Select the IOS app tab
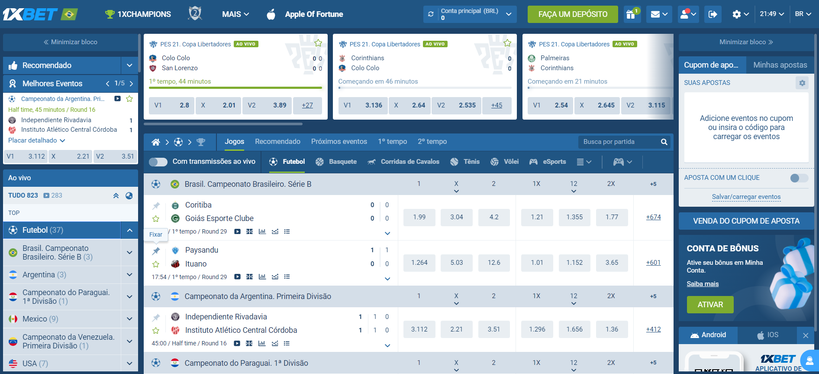 [x=767, y=335]
